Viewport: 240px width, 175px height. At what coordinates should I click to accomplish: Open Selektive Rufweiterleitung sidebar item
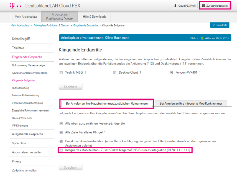[25, 95]
